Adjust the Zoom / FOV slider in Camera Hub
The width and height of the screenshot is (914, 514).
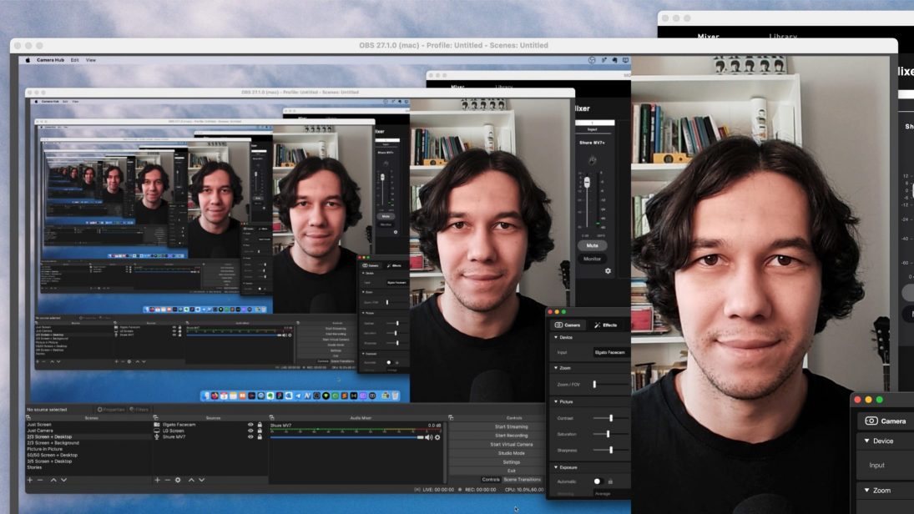click(610, 385)
